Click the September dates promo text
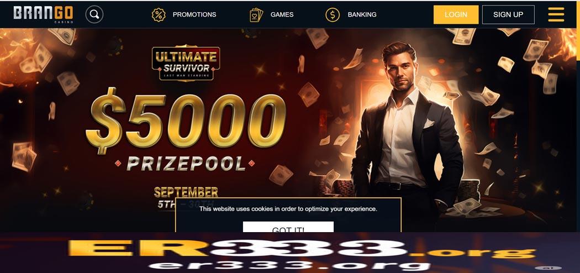The image size is (580, 273). (186, 197)
